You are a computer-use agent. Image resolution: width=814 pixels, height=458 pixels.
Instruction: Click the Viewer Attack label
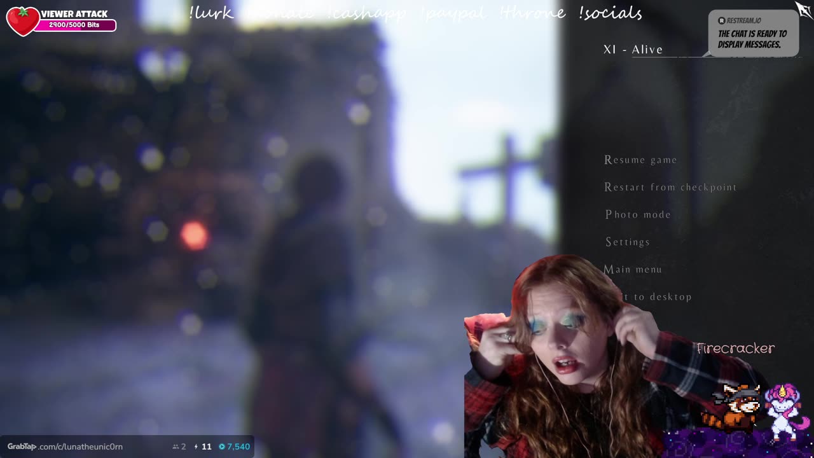pos(74,14)
